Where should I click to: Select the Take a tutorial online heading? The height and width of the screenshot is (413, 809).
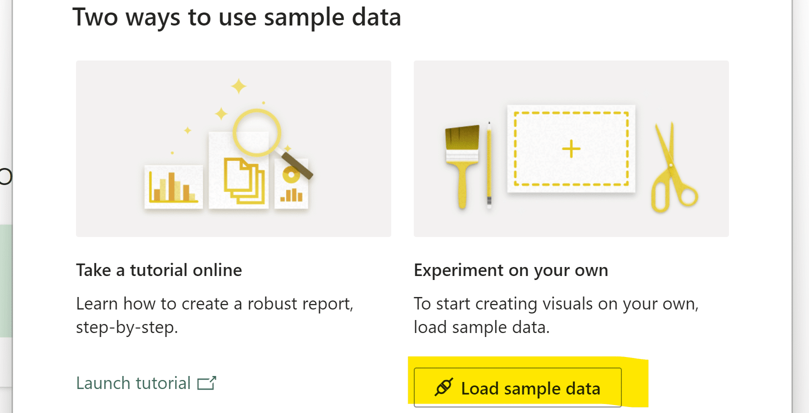(159, 270)
